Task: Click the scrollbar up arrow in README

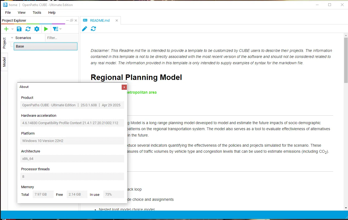Action: pyautogui.click(x=346, y=35)
